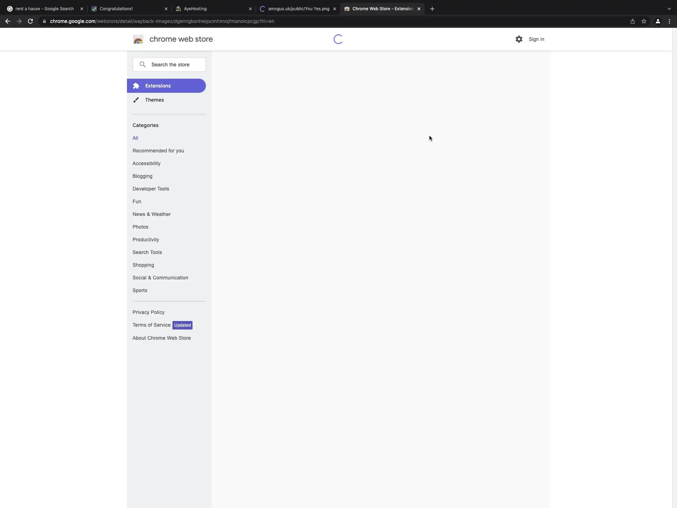
Task: Open the Developer Tools category
Action: coord(151,189)
